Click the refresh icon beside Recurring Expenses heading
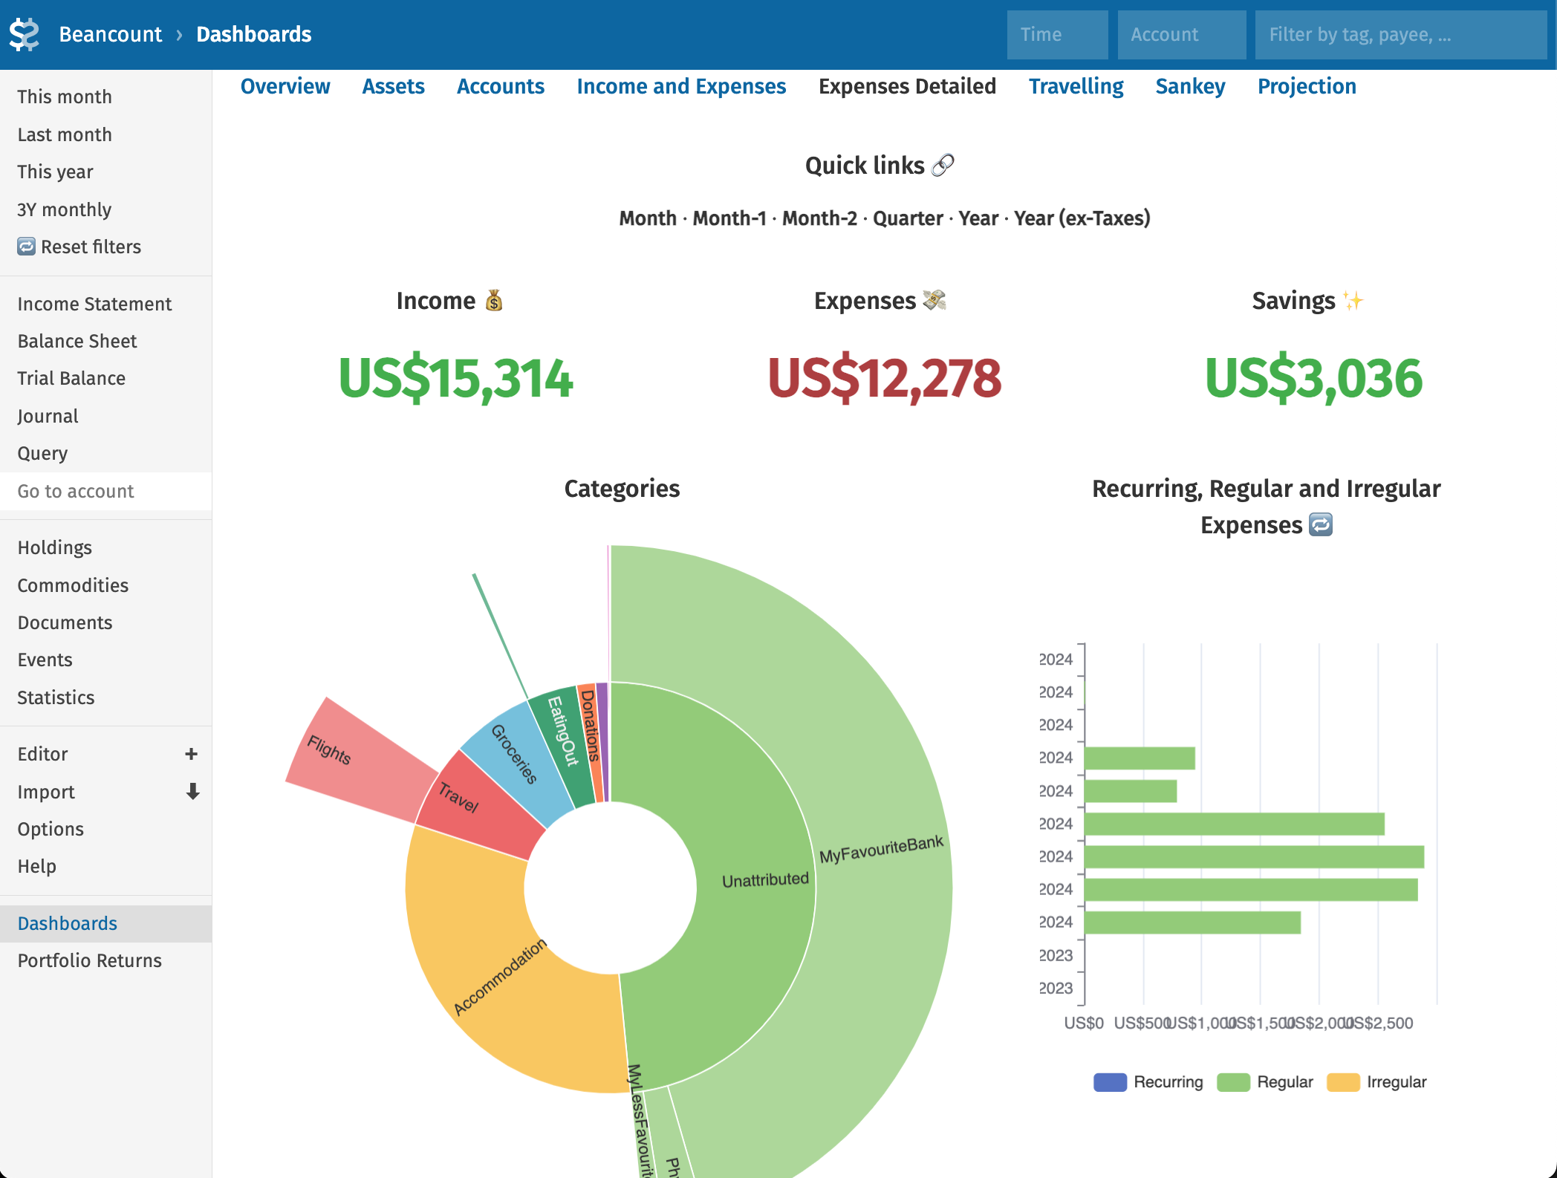Viewport: 1557px width, 1178px height. (1321, 525)
